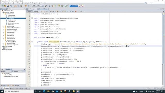Expand the com.raven.component package
Screen dimensions: 165x93
pyautogui.click(x=4, y=29)
